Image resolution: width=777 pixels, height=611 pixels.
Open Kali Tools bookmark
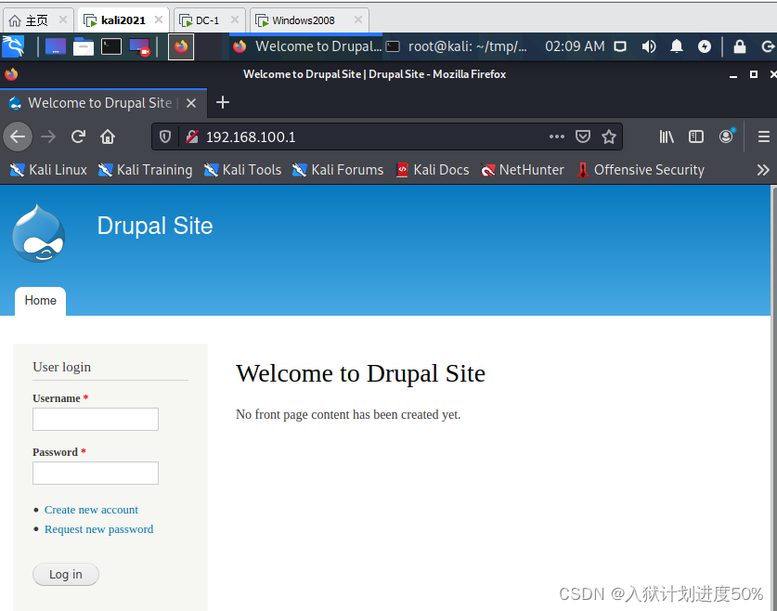click(243, 170)
